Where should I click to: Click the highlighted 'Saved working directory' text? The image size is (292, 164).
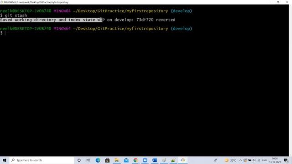[51, 20]
